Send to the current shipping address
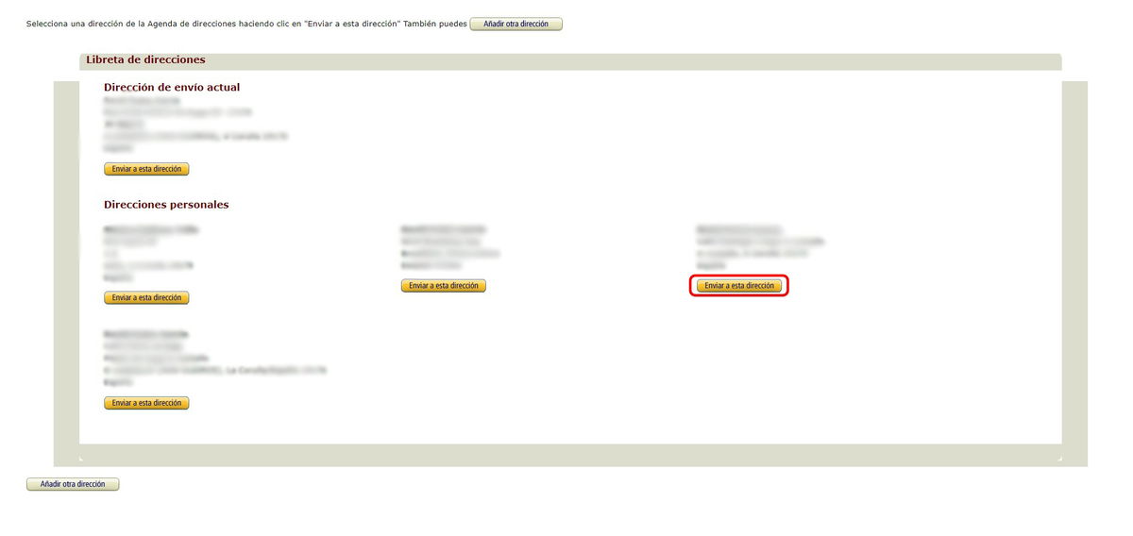Viewport: 1133px width, 536px height. click(146, 169)
